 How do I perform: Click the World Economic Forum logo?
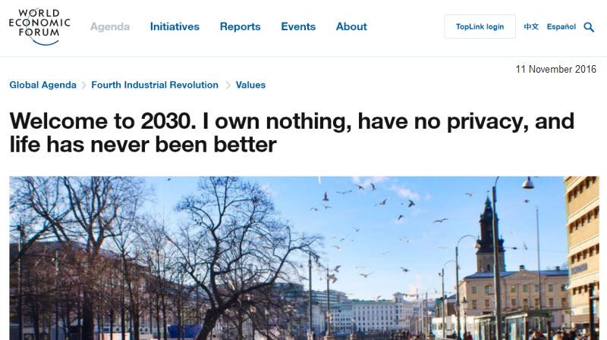click(43, 26)
